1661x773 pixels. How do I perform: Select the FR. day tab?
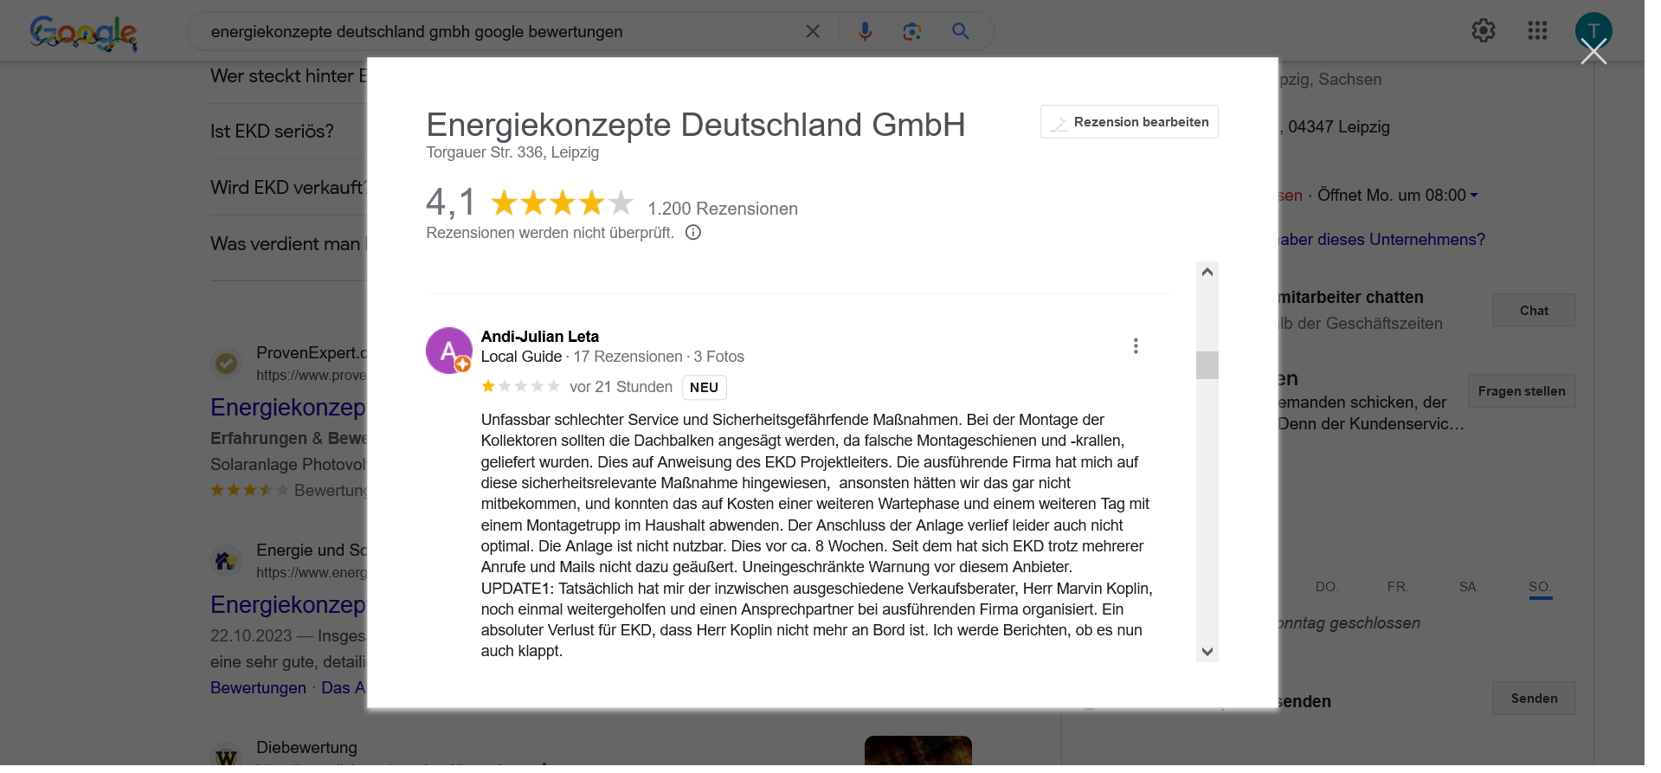click(x=1398, y=587)
